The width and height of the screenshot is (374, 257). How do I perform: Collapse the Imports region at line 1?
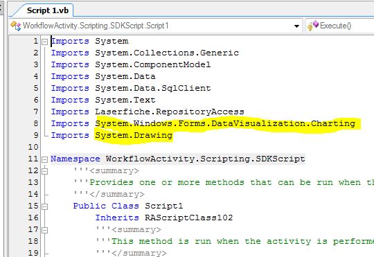click(44, 42)
